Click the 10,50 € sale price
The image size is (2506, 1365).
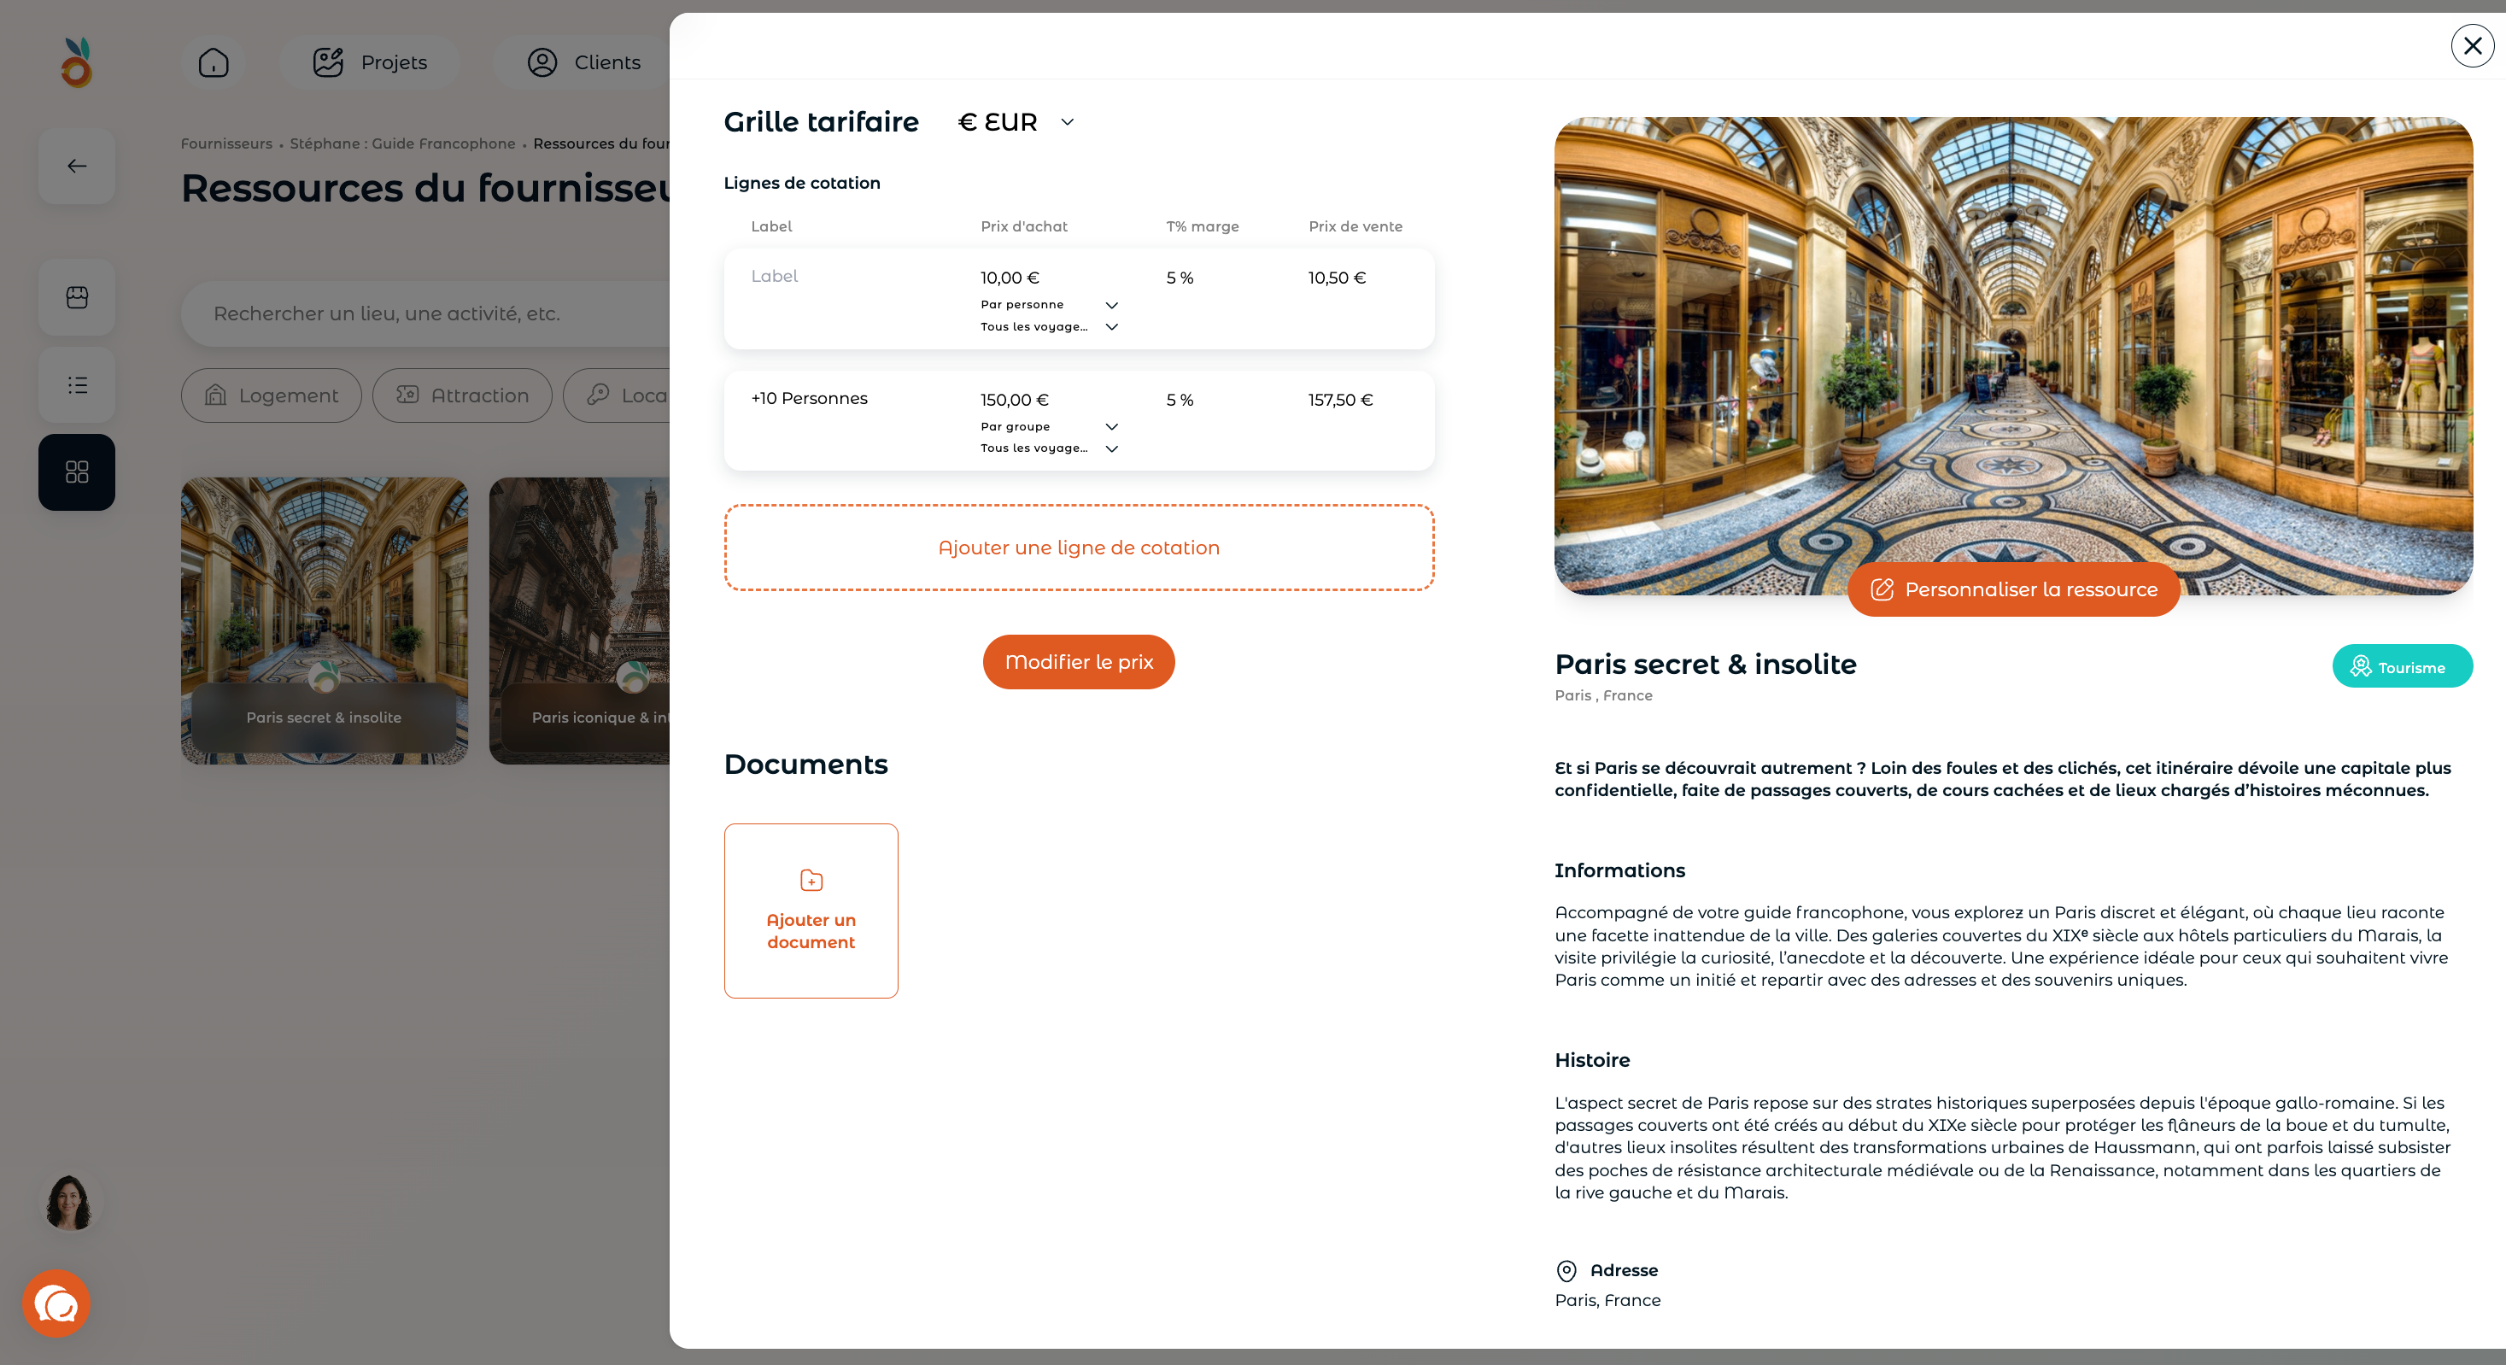[x=1337, y=278]
